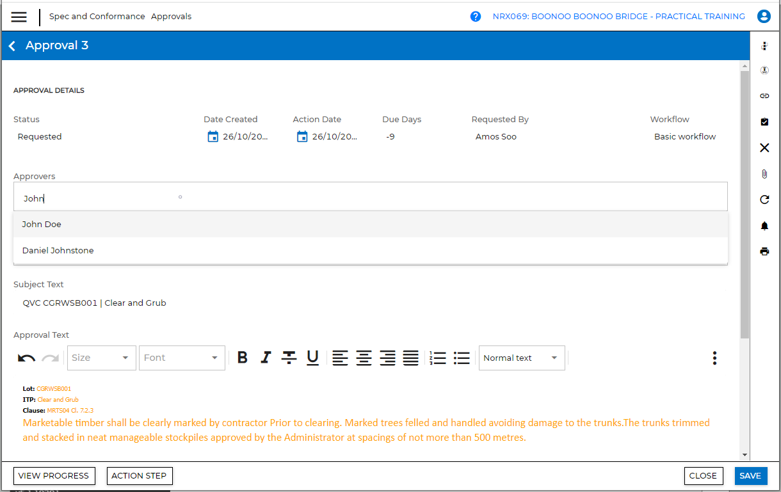Open the hamburger navigation menu
Image resolution: width=781 pixels, height=492 pixels.
click(19, 17)
